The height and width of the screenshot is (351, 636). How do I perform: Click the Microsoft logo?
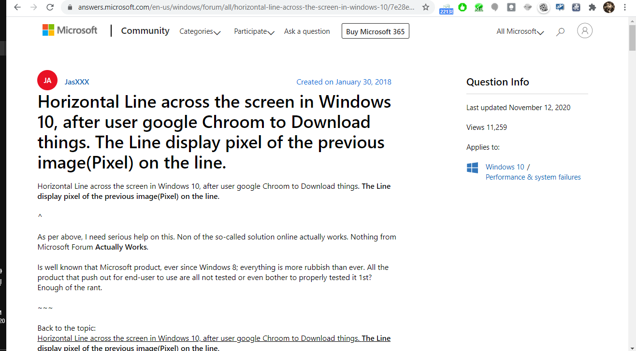point(70,30)
